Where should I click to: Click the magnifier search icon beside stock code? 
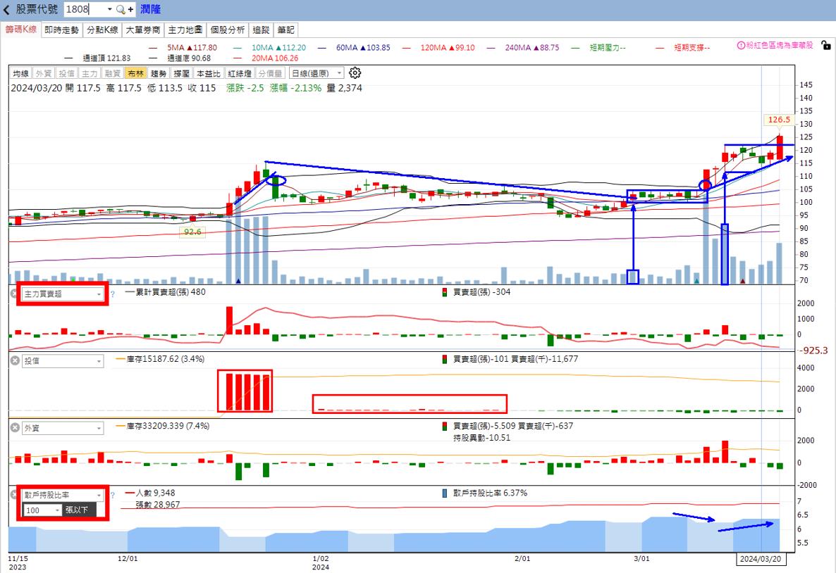point(121,10)
